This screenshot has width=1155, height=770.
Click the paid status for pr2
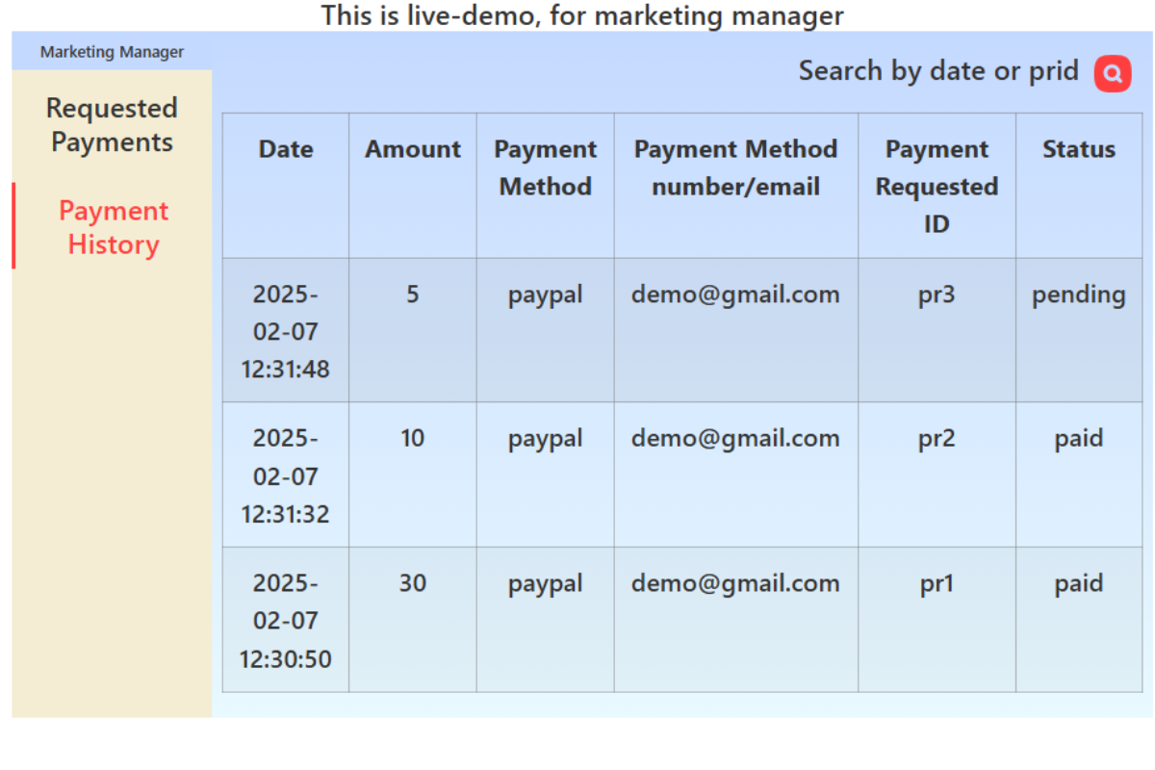pos(1078,439)
